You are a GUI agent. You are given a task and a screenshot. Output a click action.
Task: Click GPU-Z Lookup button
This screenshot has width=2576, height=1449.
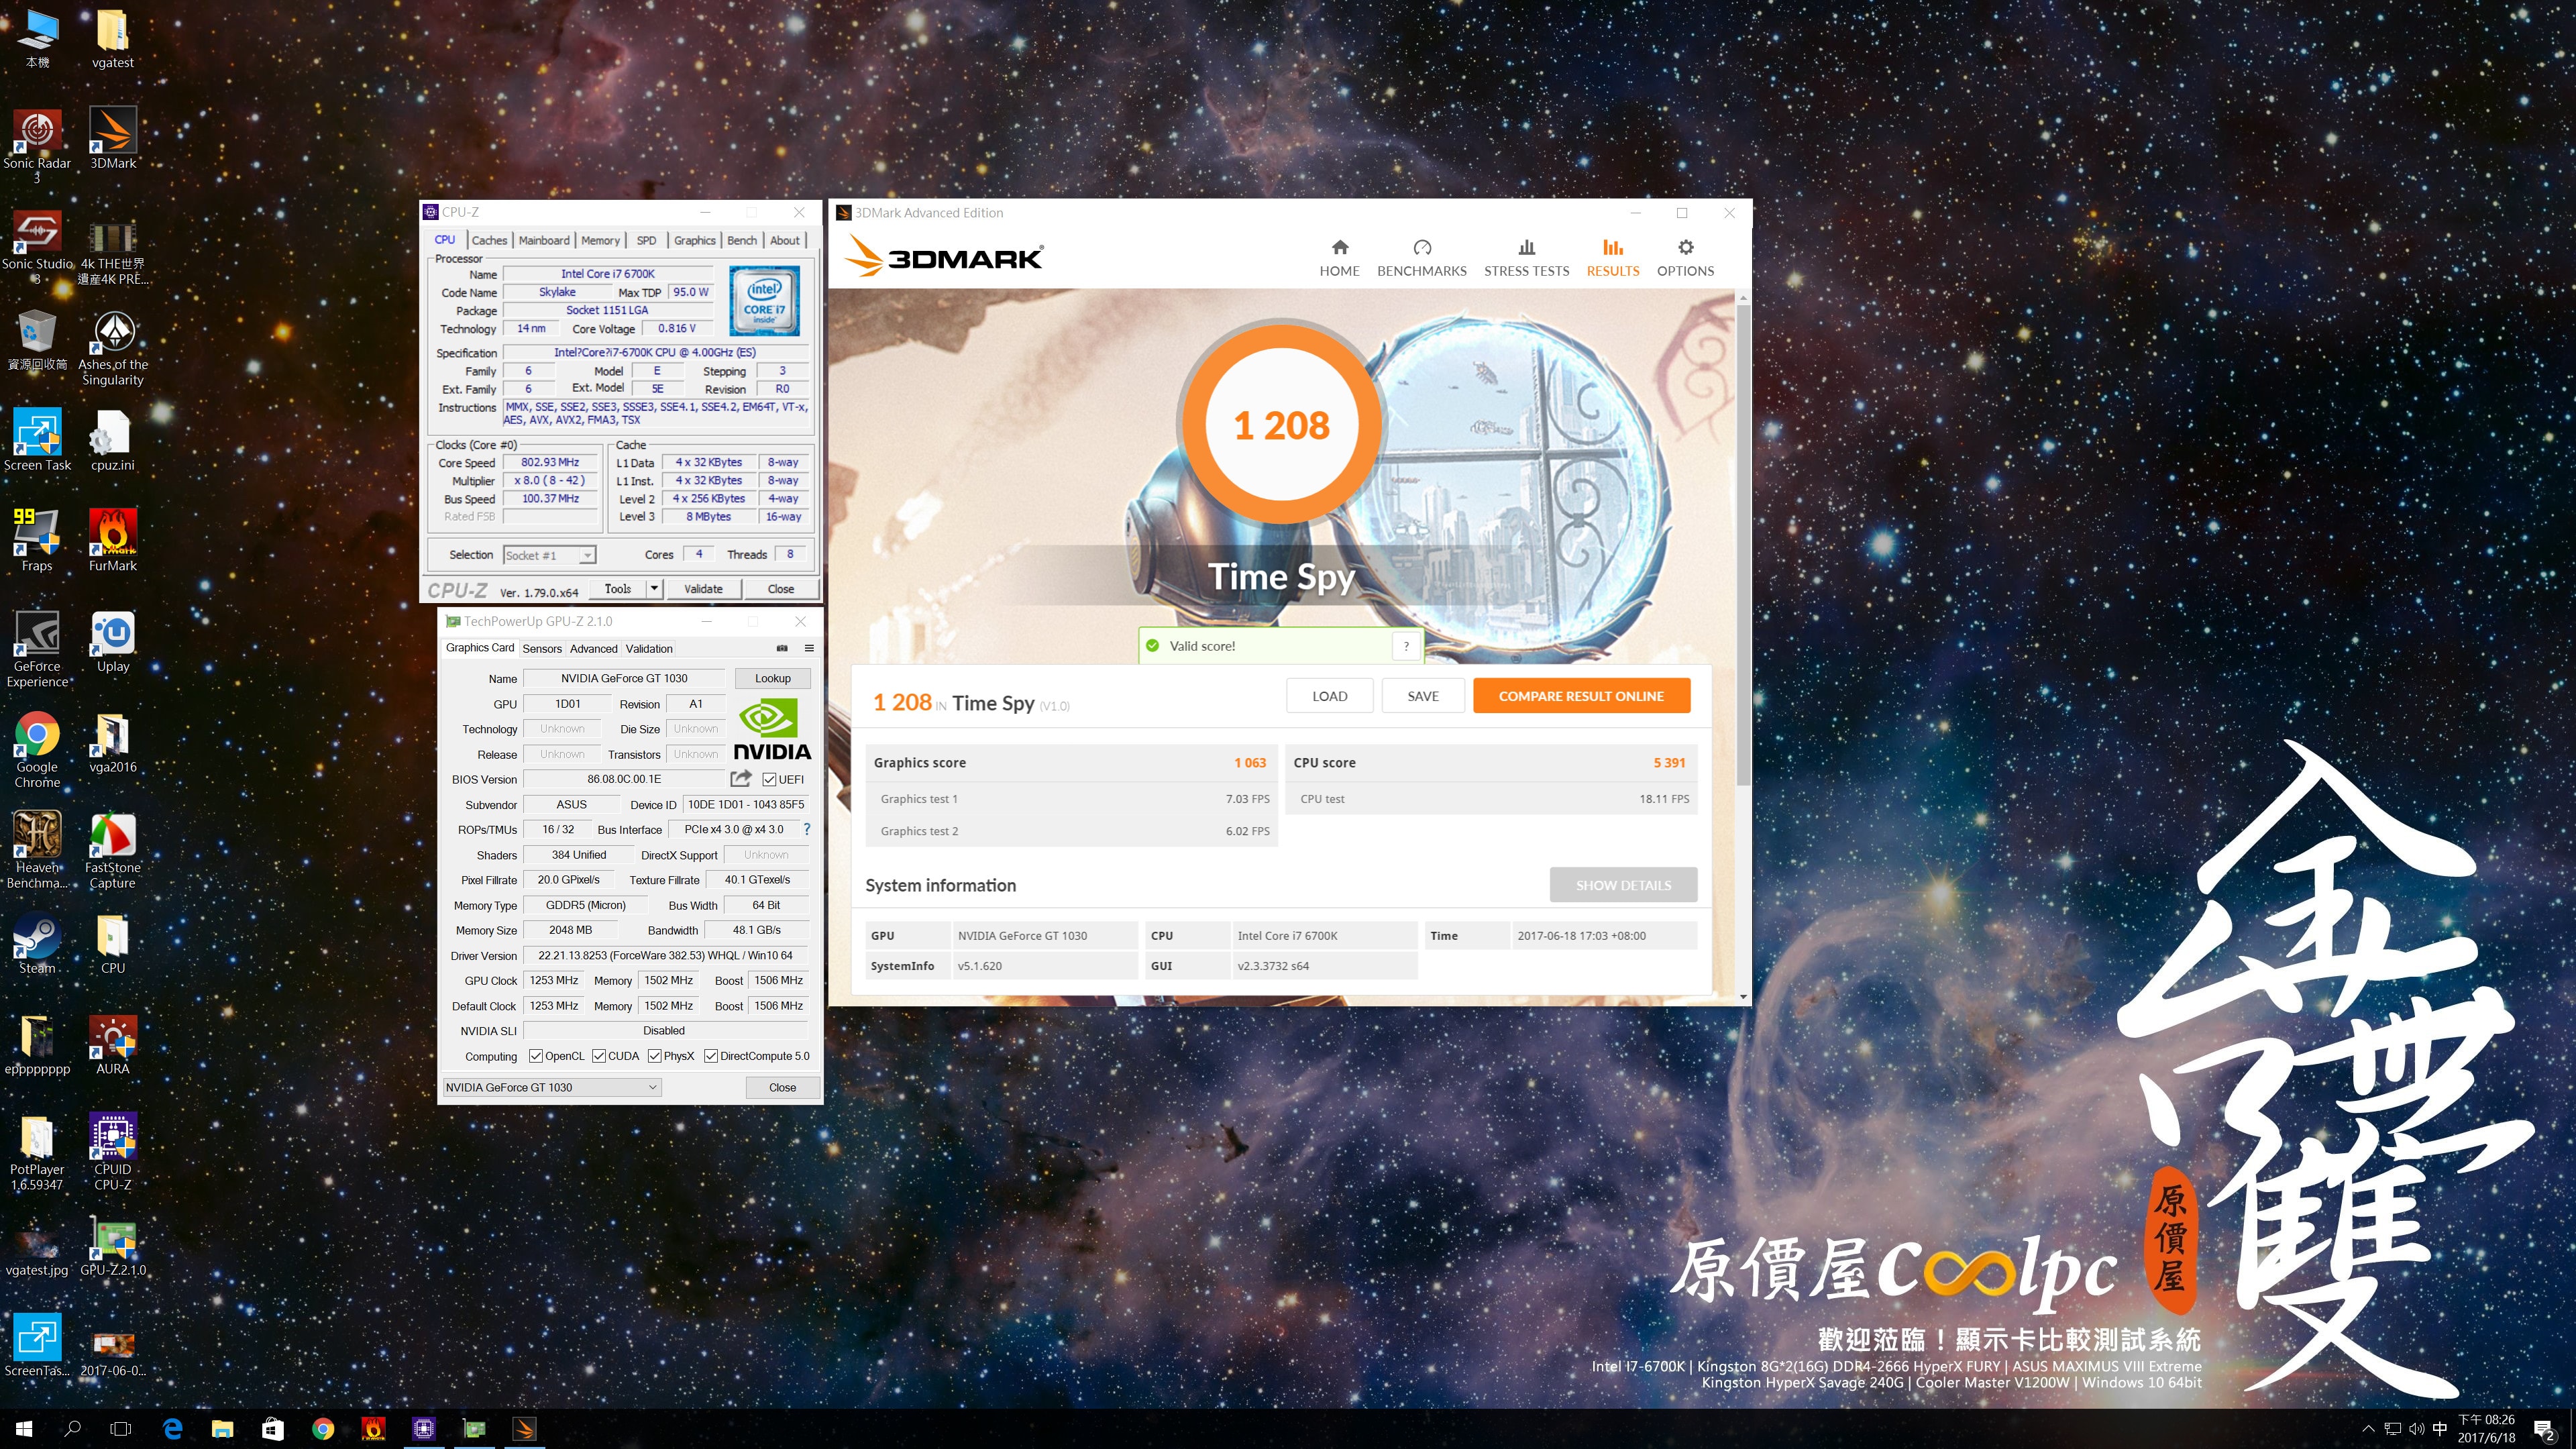(772, 678)
